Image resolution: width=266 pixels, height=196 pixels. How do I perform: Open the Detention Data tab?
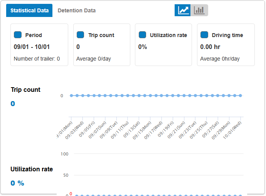77,10
